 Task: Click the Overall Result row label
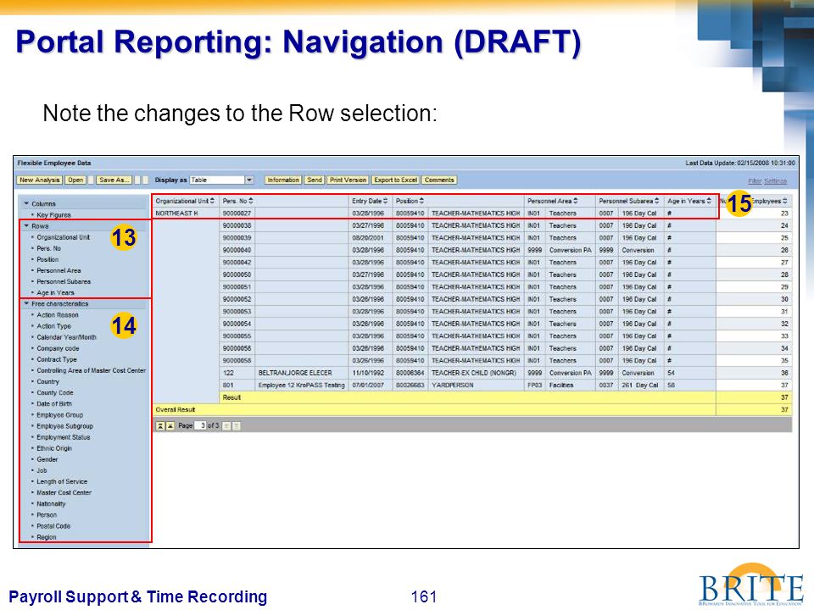(176, 410)
